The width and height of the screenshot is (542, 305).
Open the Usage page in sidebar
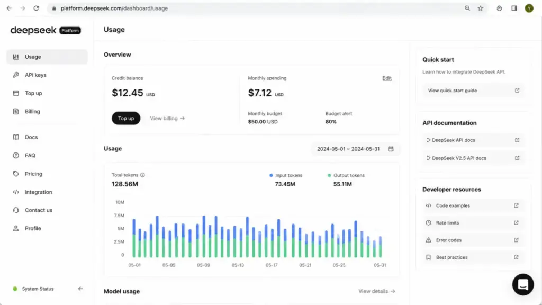pyautogui.click(x=47, y=57)
